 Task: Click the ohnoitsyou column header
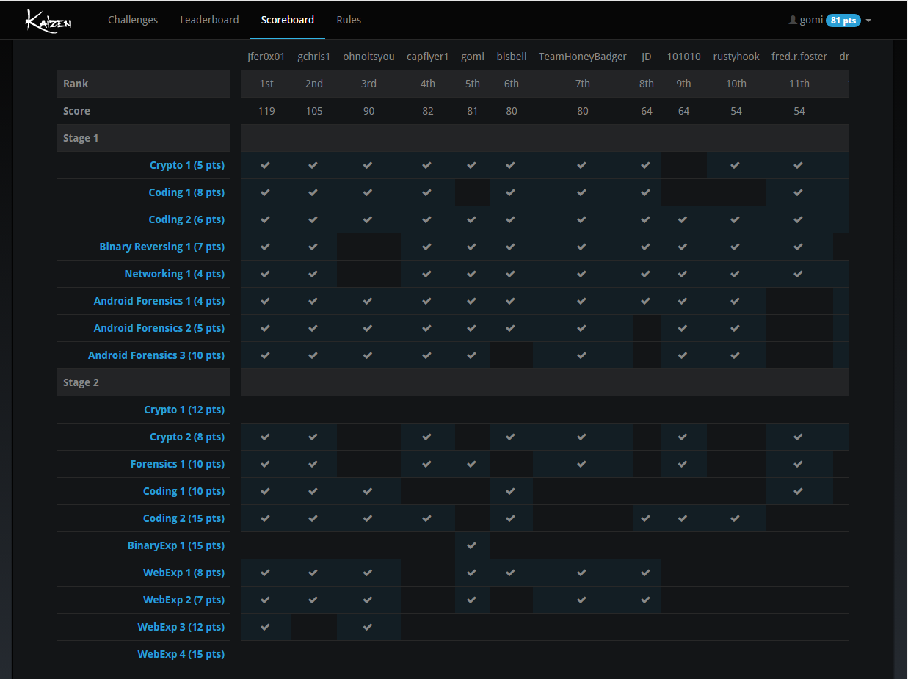click(368, 57)
